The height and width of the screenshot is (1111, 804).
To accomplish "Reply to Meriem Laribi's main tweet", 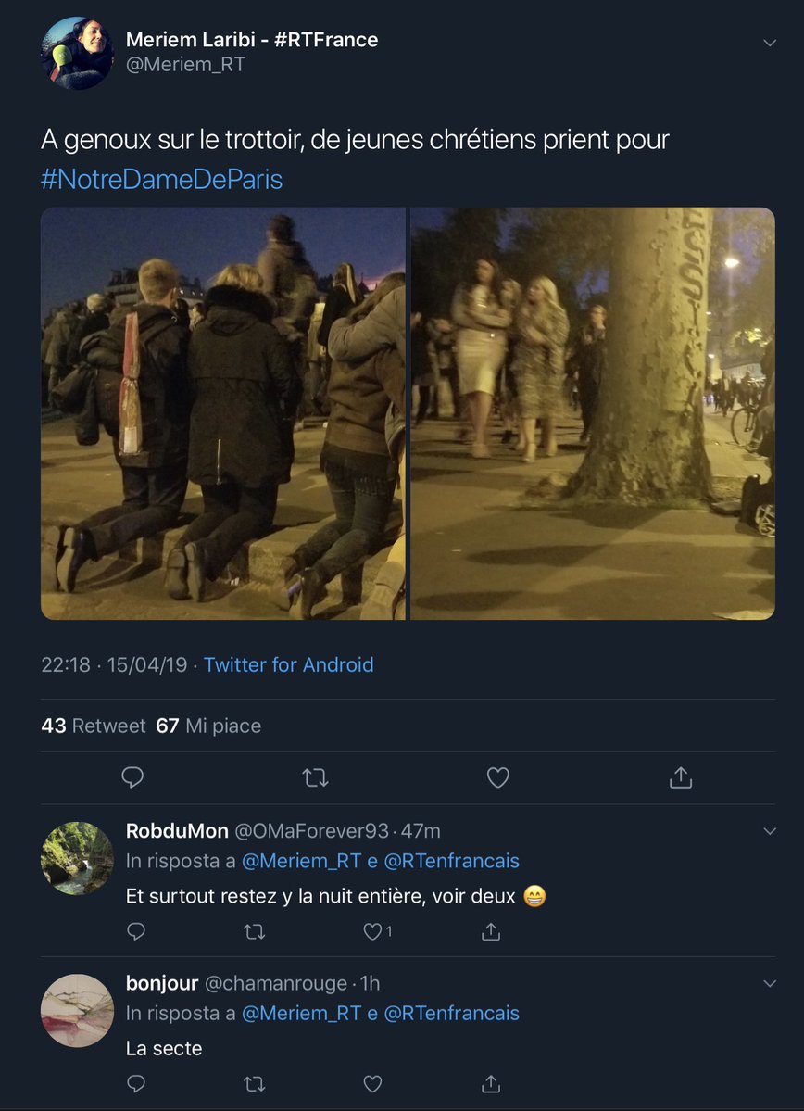I will click(132, 777).
